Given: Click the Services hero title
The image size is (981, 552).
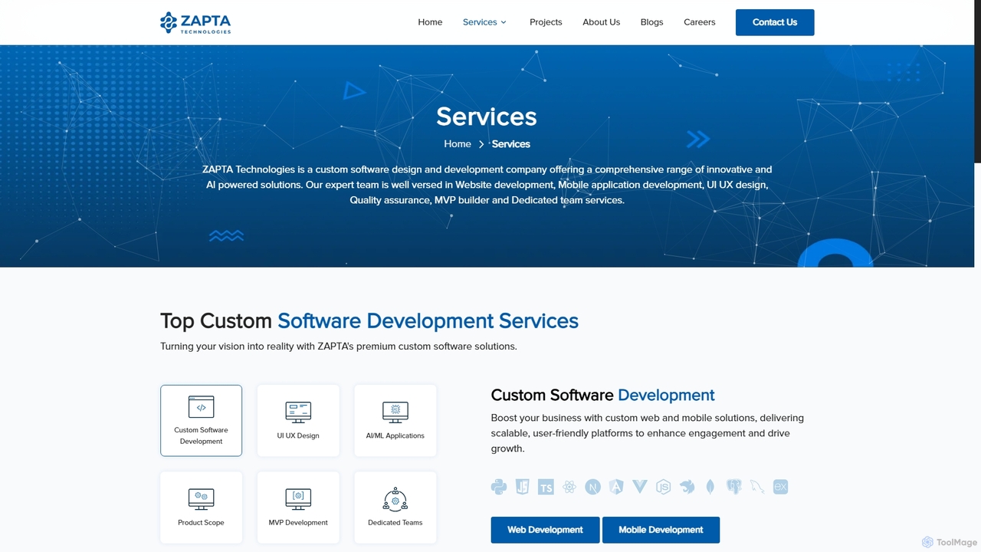Looking at the screenshot, I should [487, 117].
